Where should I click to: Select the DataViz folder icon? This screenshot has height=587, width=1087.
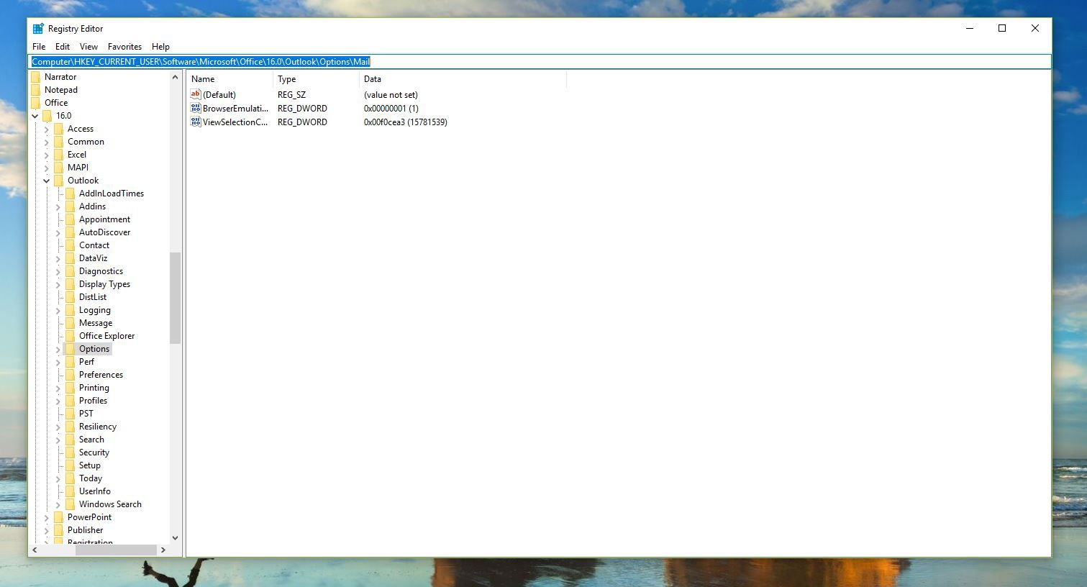click(70, 258)
